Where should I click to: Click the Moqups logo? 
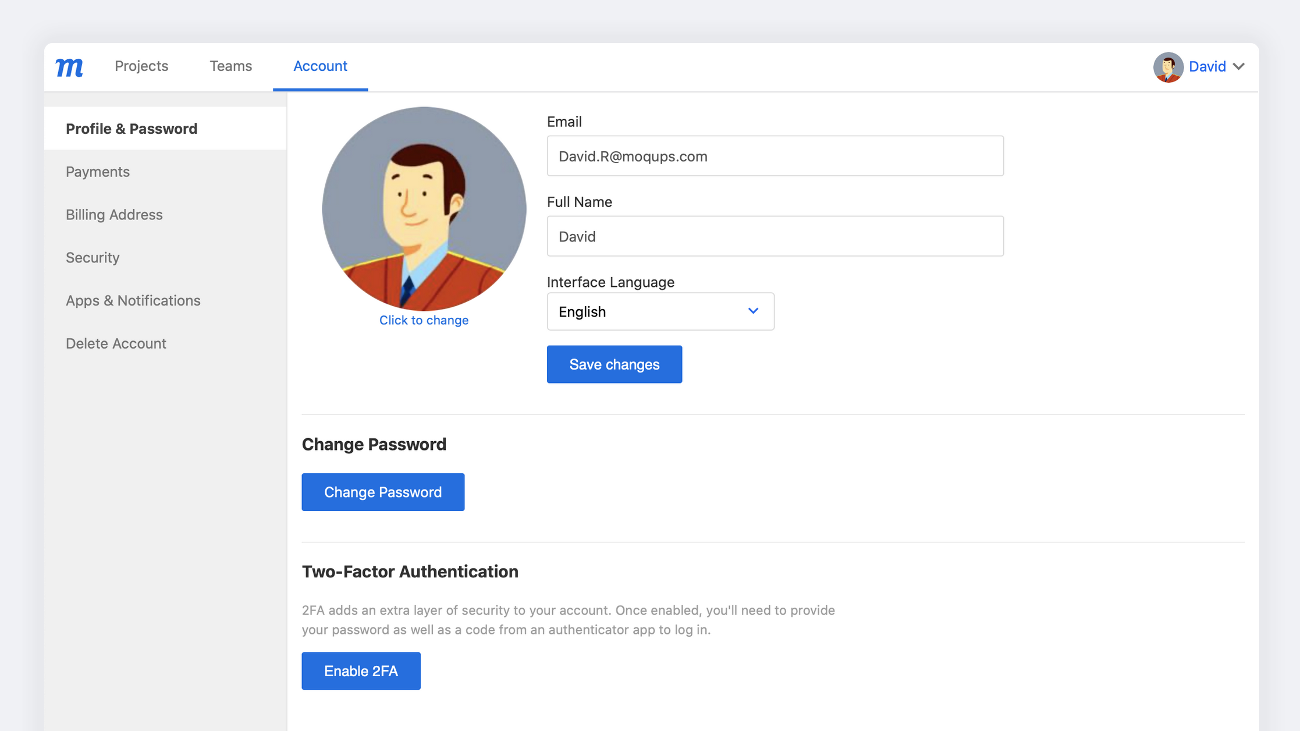pos(68,67)
